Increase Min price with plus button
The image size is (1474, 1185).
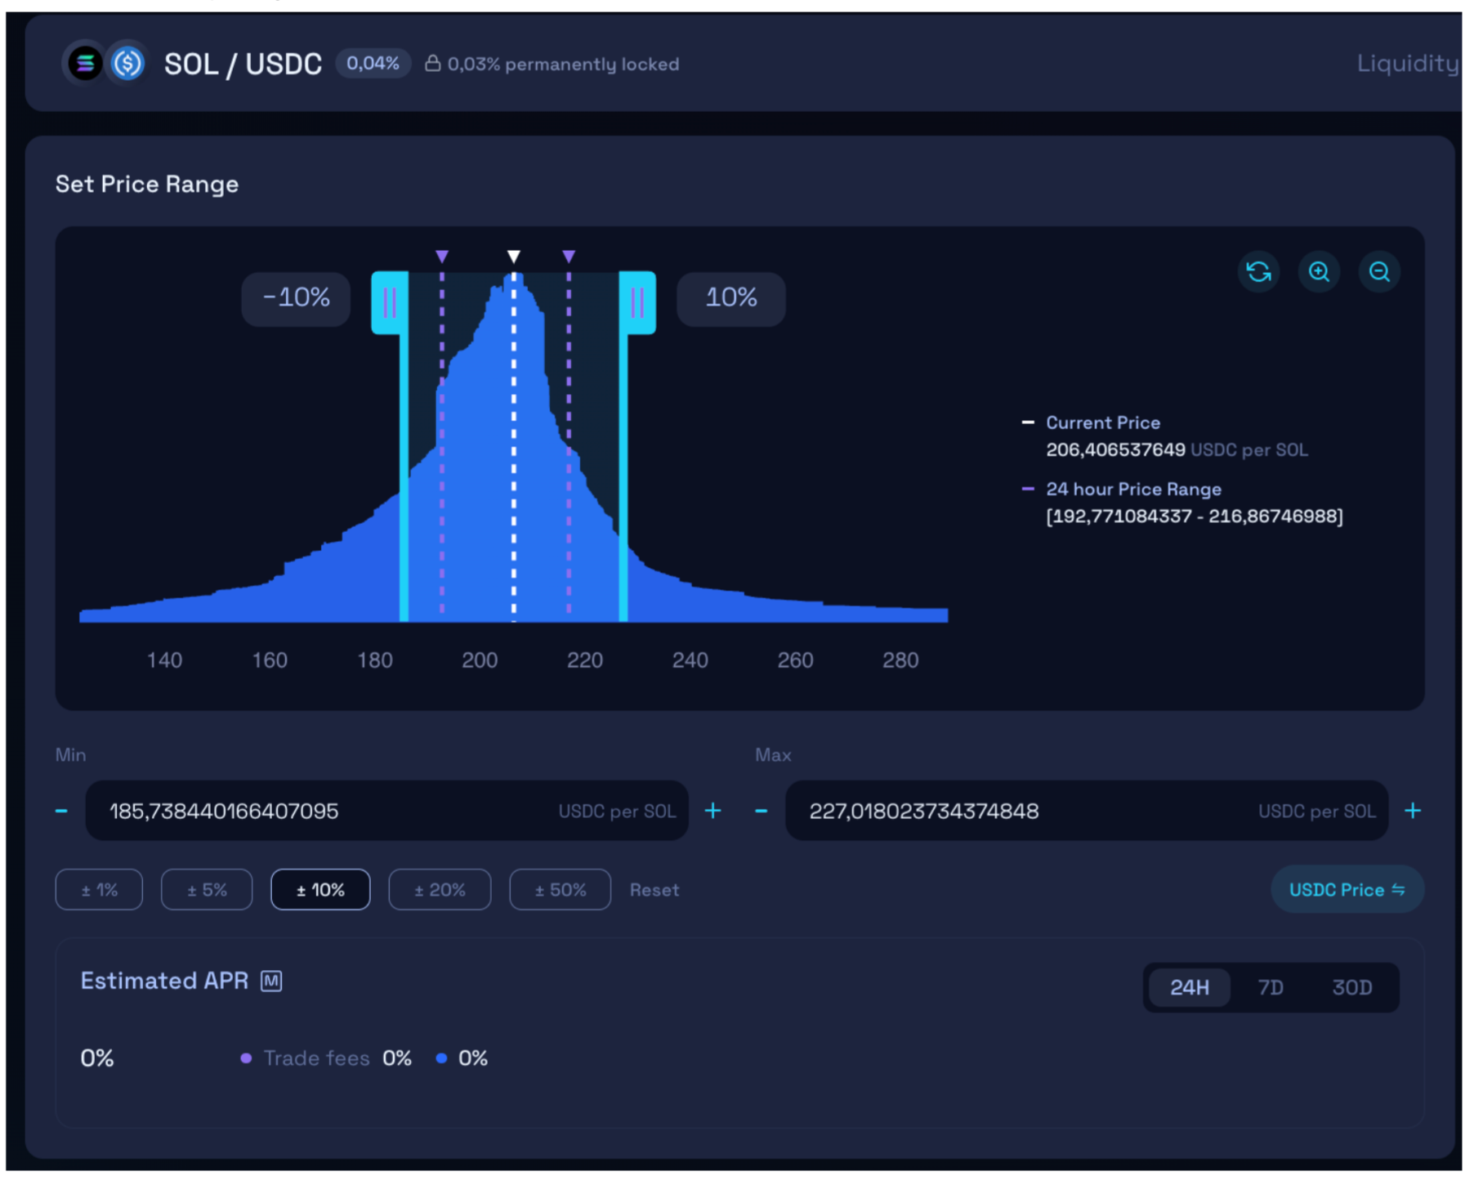pyautogui.click(x=712, y=811)
